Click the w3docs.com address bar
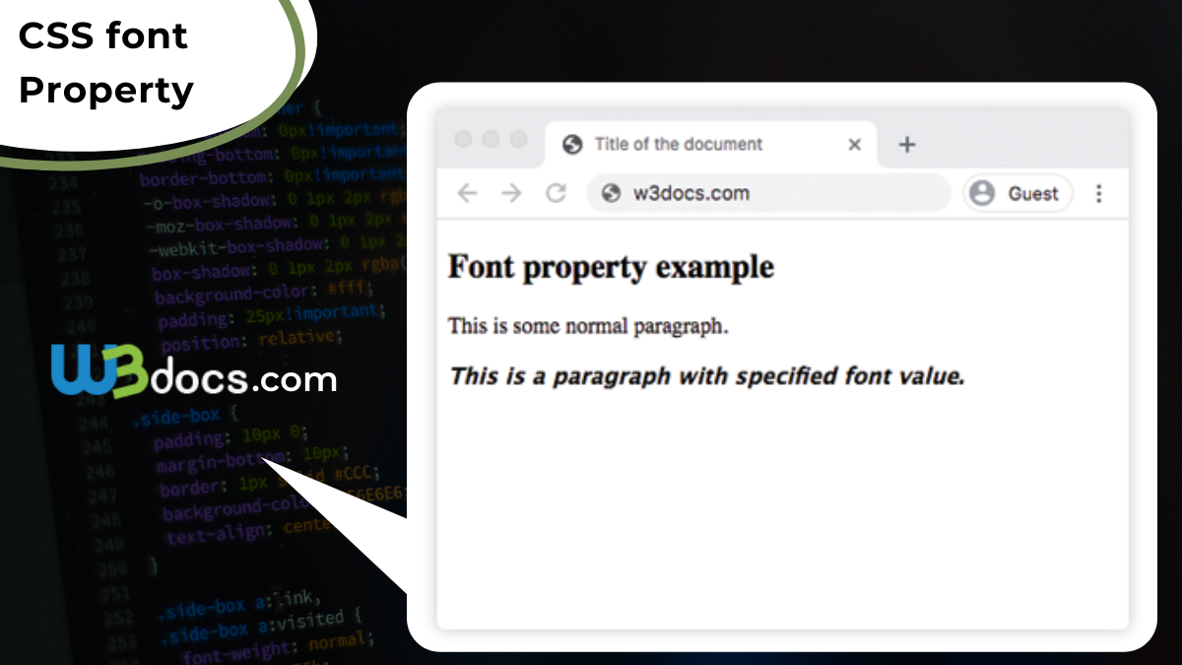This screenshot has width=1182, height=665. tap(768, 193)
